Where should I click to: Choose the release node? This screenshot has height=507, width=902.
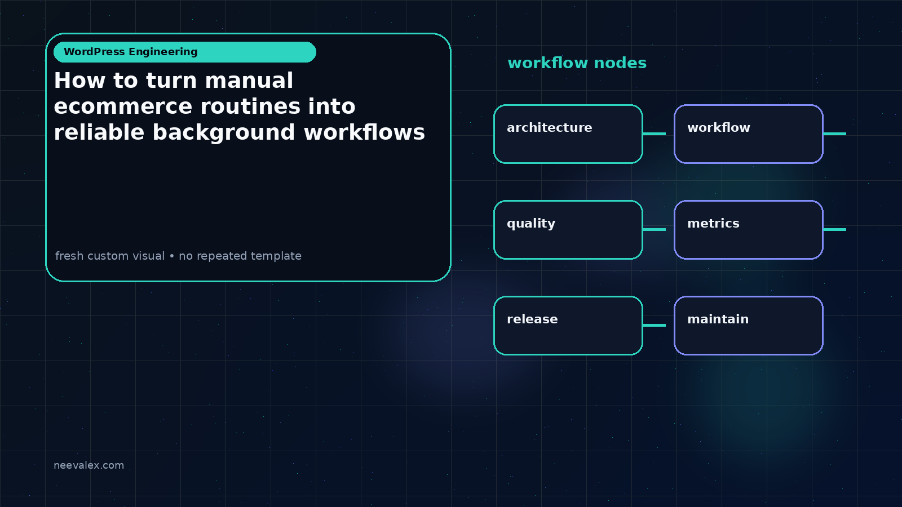coord(568,326)
